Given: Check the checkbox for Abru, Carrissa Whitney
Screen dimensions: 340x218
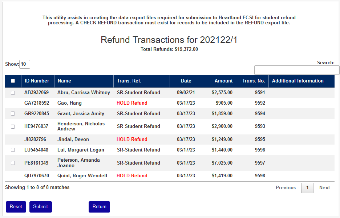Looking at the screenshot, I should [13, 93].
